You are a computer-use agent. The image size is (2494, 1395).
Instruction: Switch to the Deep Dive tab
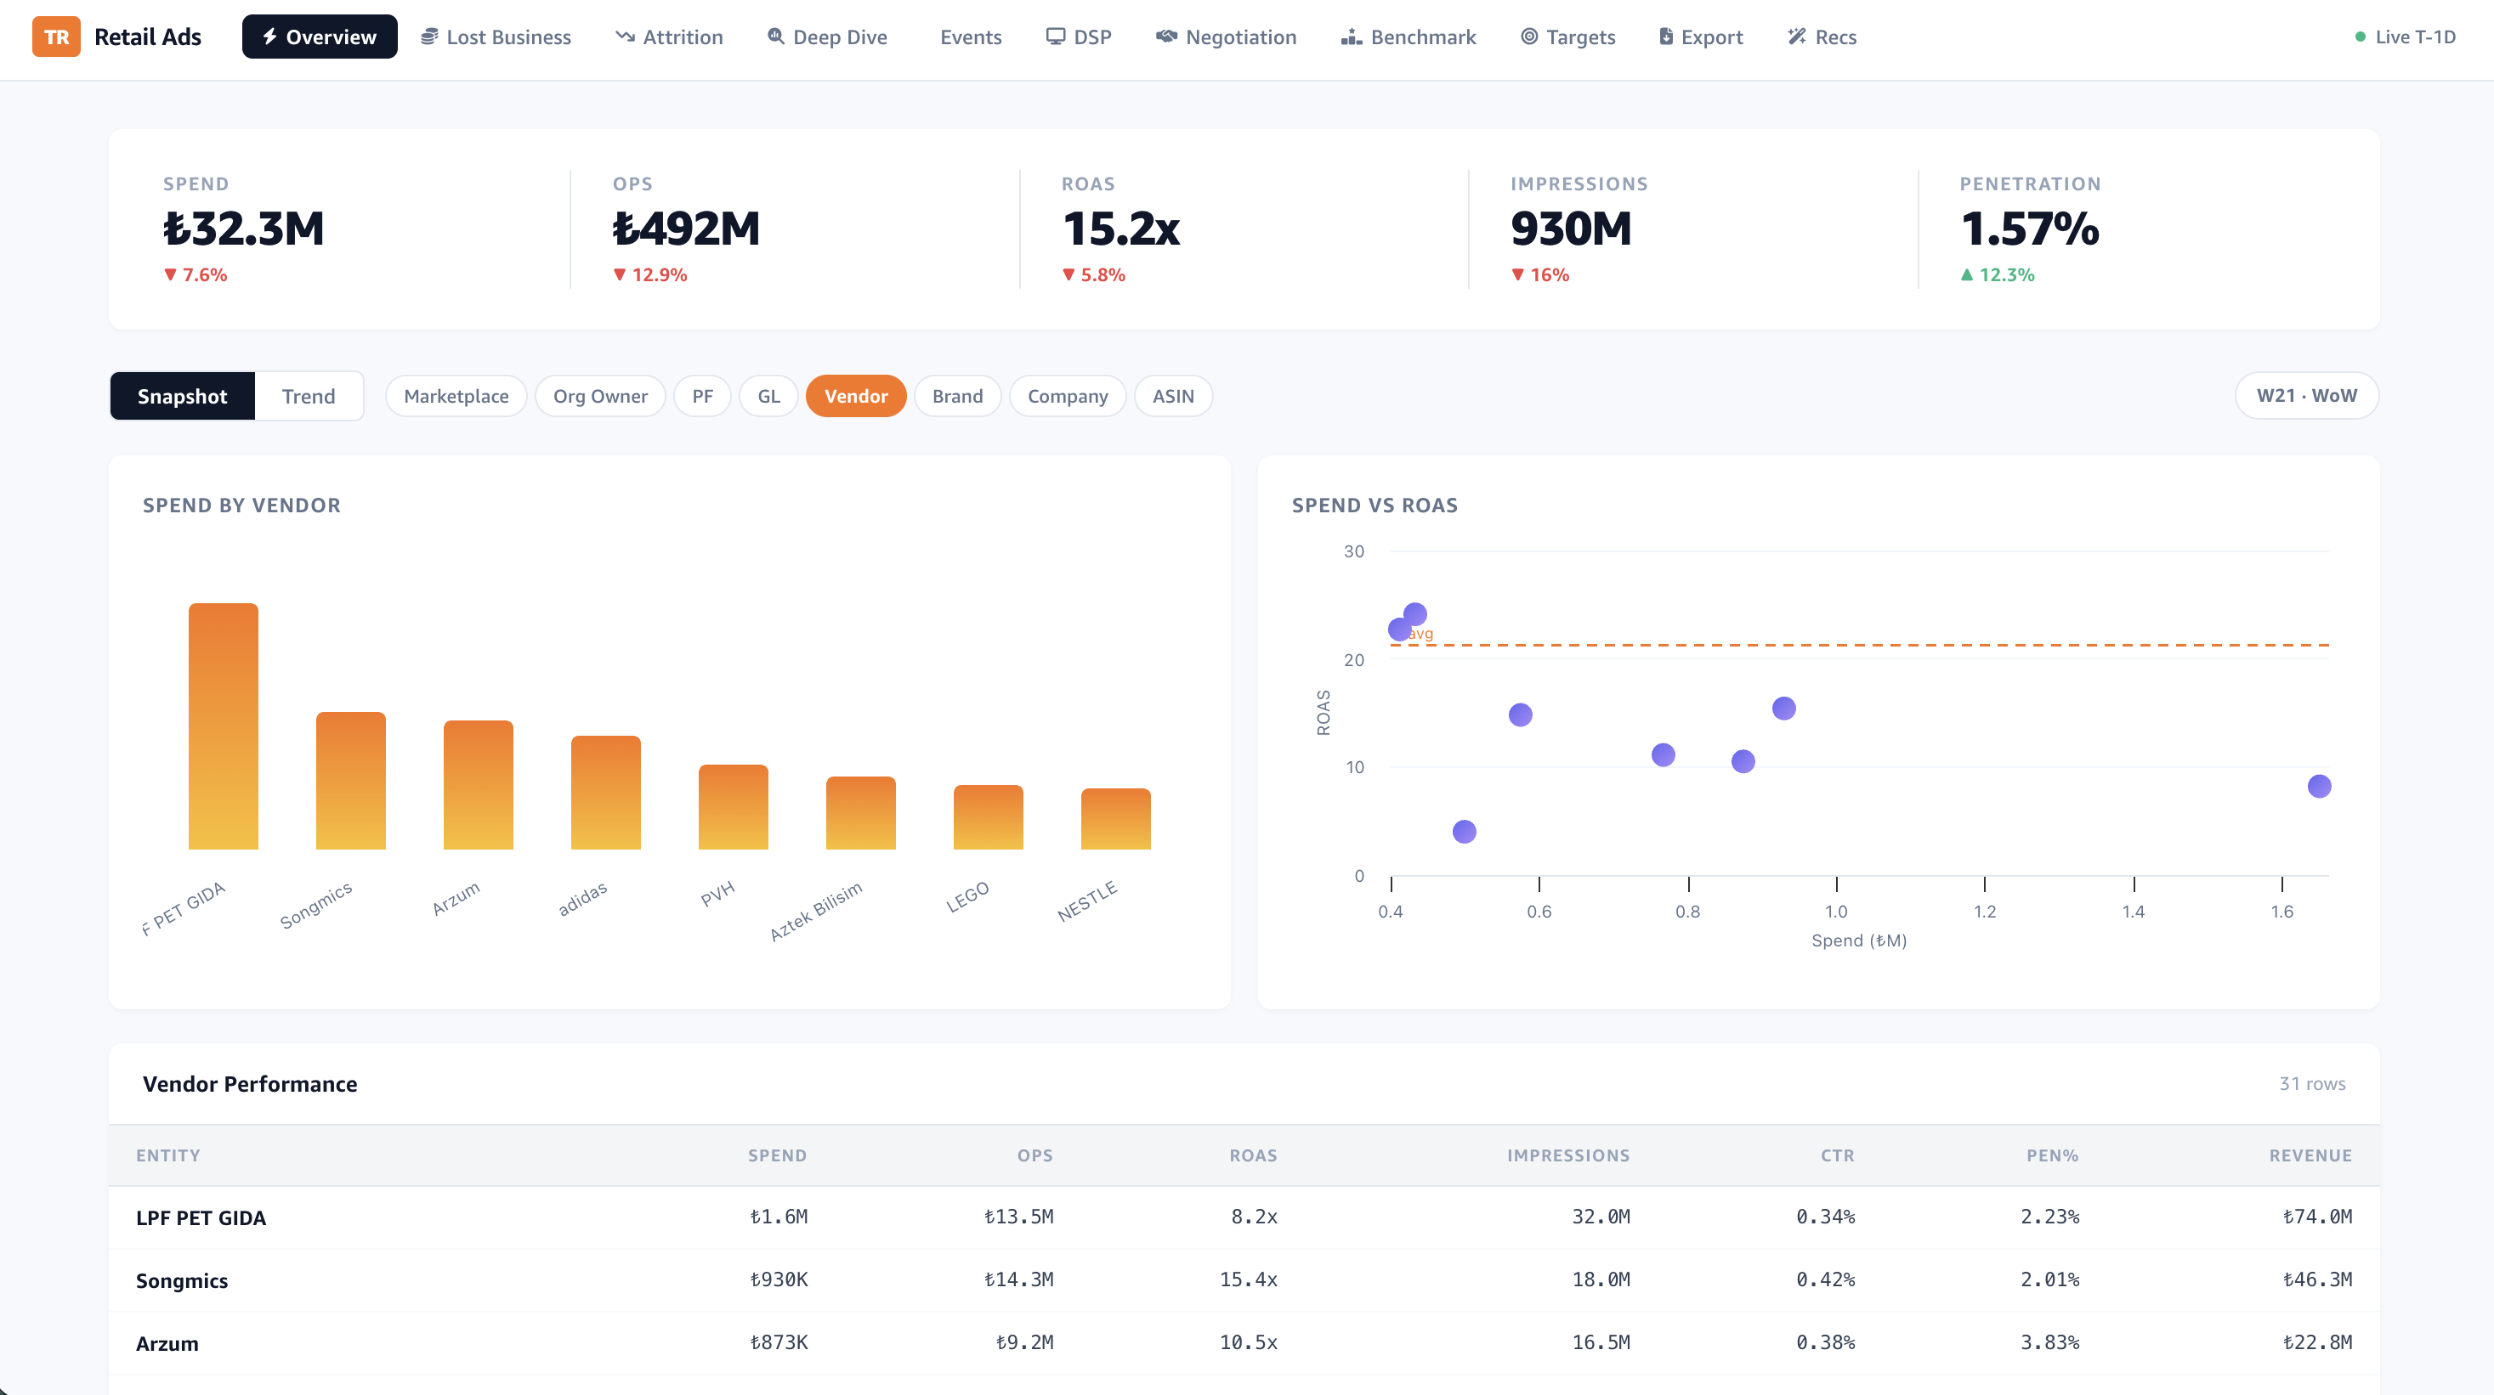coord(828,37)
